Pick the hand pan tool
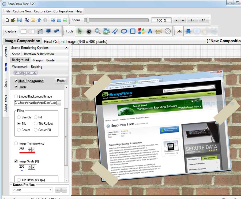The height and width of the screenshot is (199, 241). (x=89, y=31)
